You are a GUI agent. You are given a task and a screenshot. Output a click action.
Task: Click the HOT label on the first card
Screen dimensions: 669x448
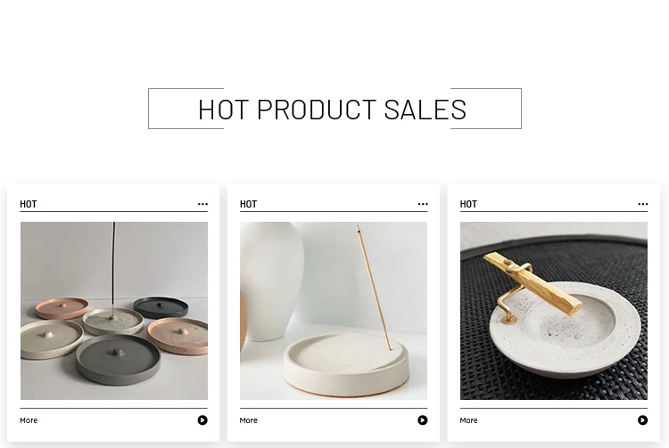tap(29, 205)
